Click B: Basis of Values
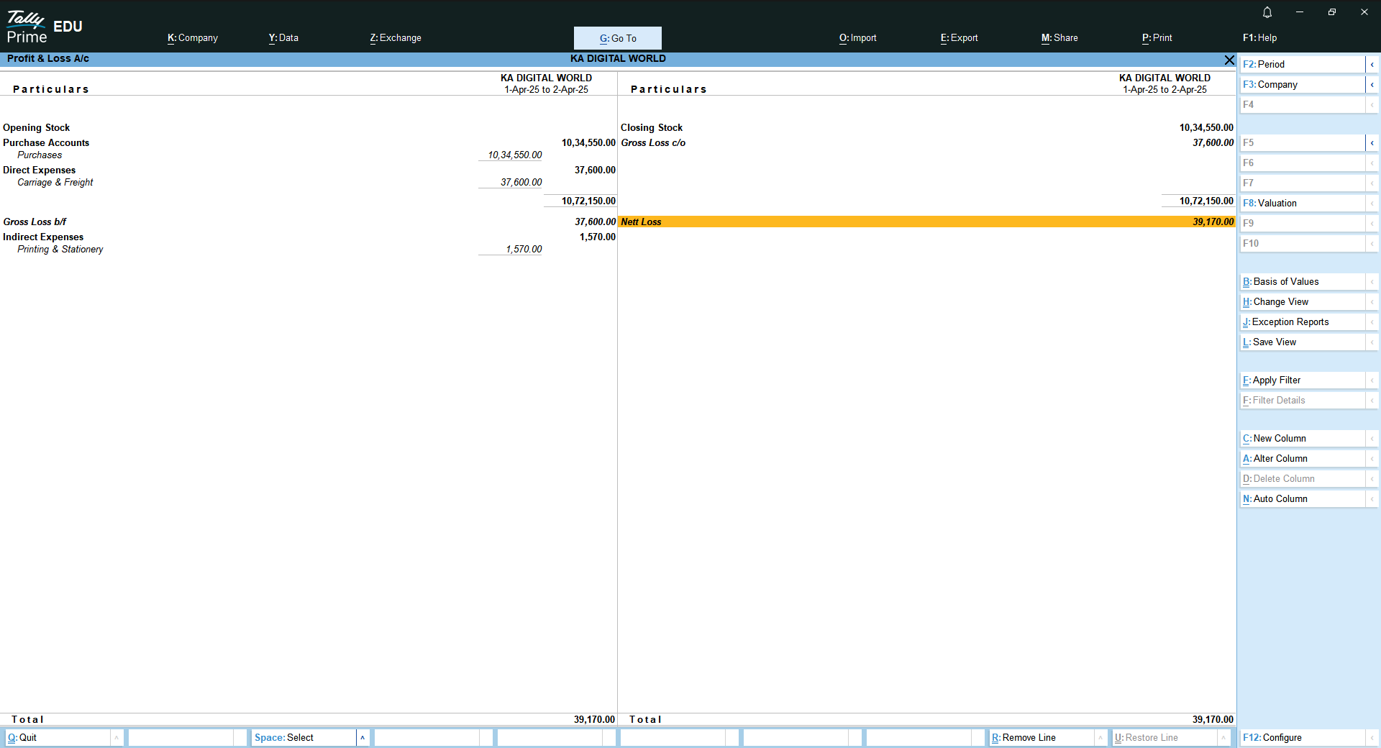The height and width of the screenshot is (748, 1381). click(1303, 282)
